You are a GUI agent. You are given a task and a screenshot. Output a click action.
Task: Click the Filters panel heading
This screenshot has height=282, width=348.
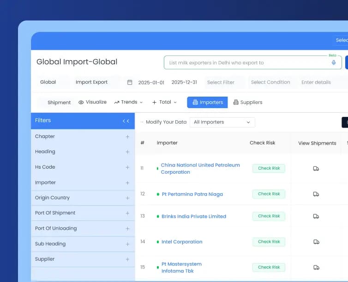pyautogui.click(x=43, y=120)
